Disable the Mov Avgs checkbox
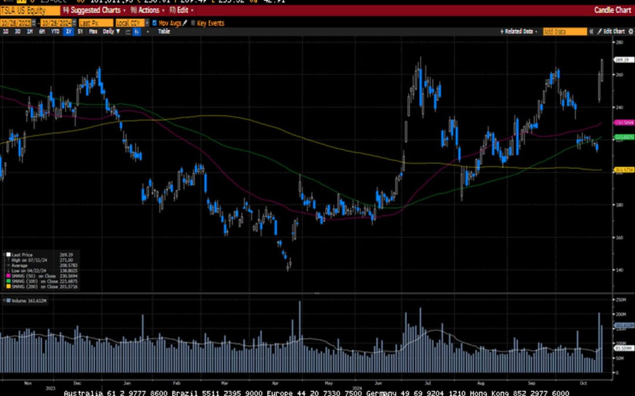 154,23
